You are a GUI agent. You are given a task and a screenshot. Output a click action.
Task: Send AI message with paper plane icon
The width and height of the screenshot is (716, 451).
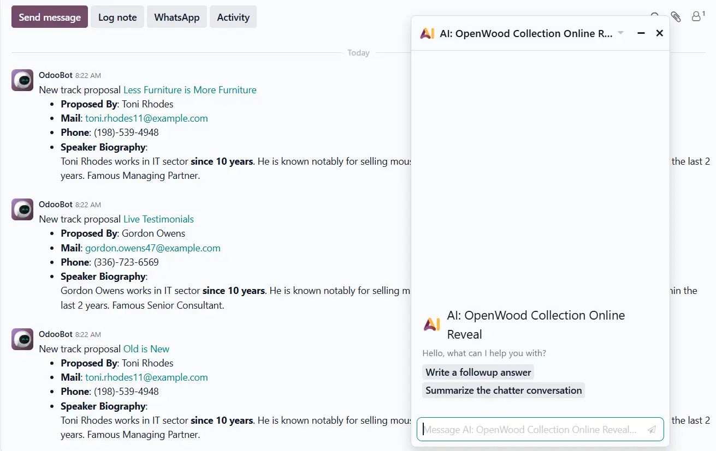(652, 429)
